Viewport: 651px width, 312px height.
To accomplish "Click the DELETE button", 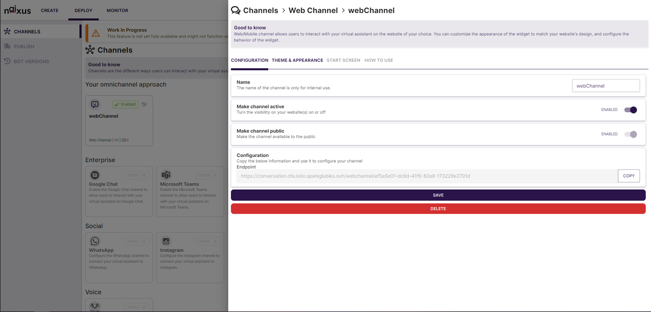I will pos(438,209).
